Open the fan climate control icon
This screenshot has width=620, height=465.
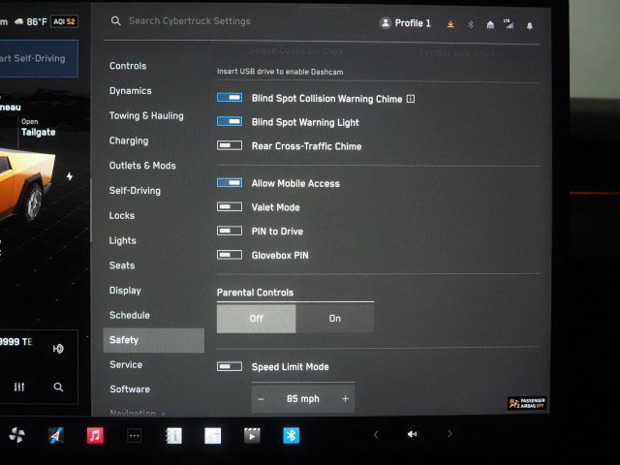coord(16,435)
